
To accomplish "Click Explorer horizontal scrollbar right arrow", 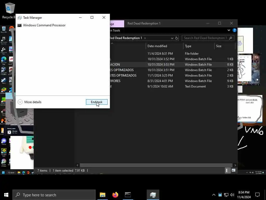I will click(x=235, y=165).
